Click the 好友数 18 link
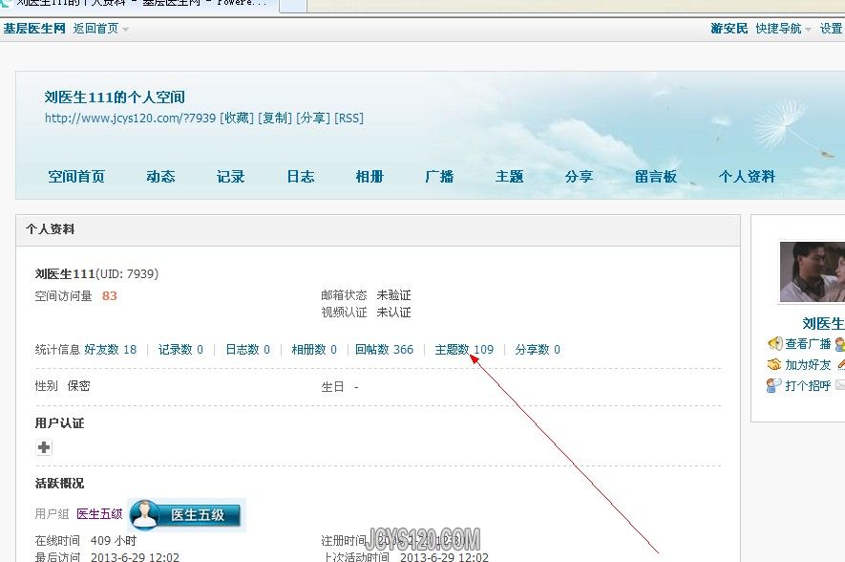The image size is (845, 562). tap(110, 350)
